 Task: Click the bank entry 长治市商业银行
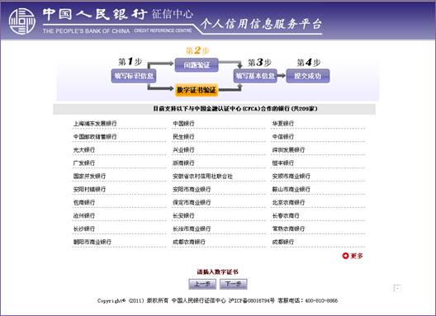click(x=192, y=229)
